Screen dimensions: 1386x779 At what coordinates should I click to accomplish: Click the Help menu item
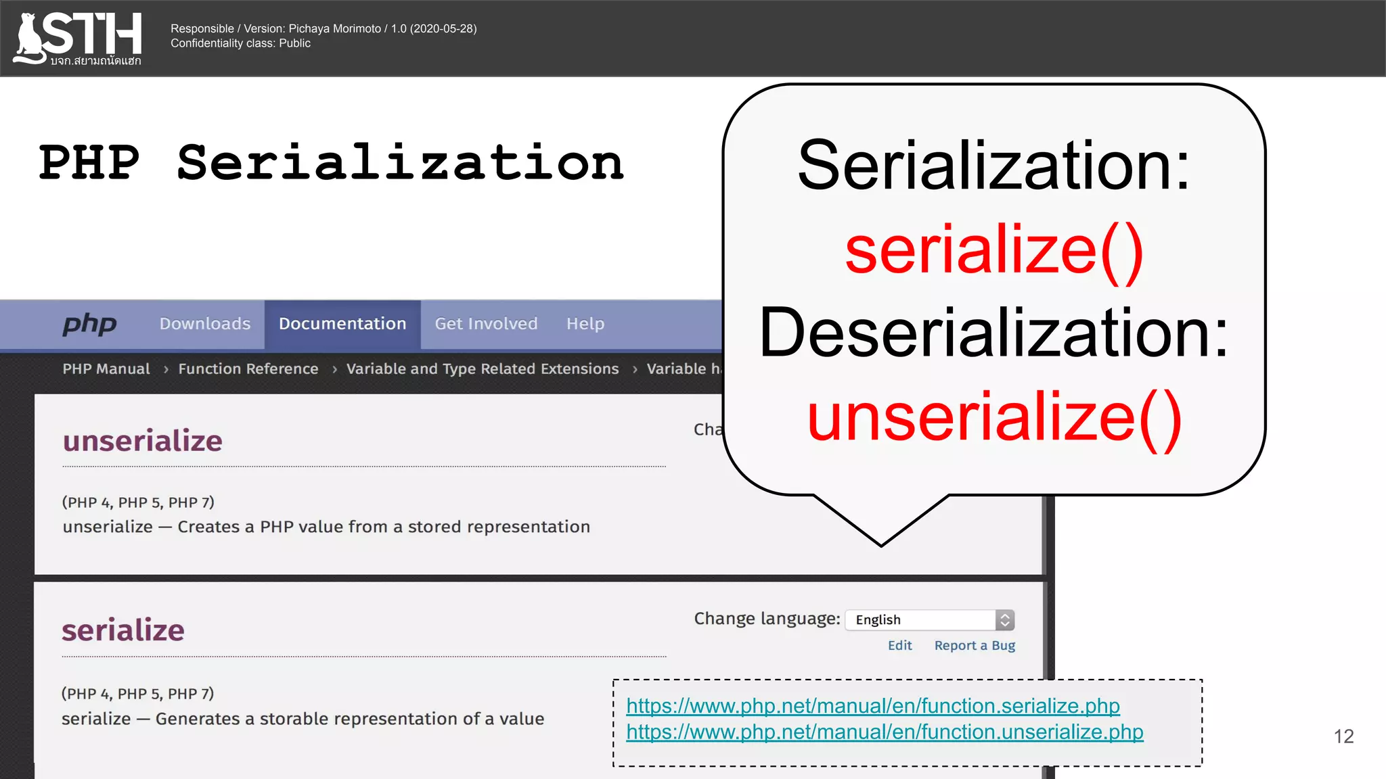pyautogui.click(x=585, y=324)
